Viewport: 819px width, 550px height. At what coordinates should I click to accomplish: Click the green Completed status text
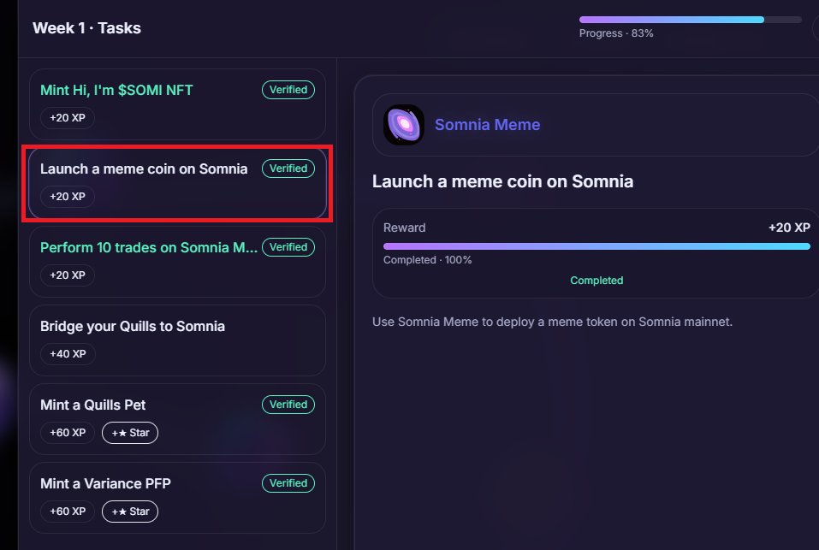click(x=596, y=281)
